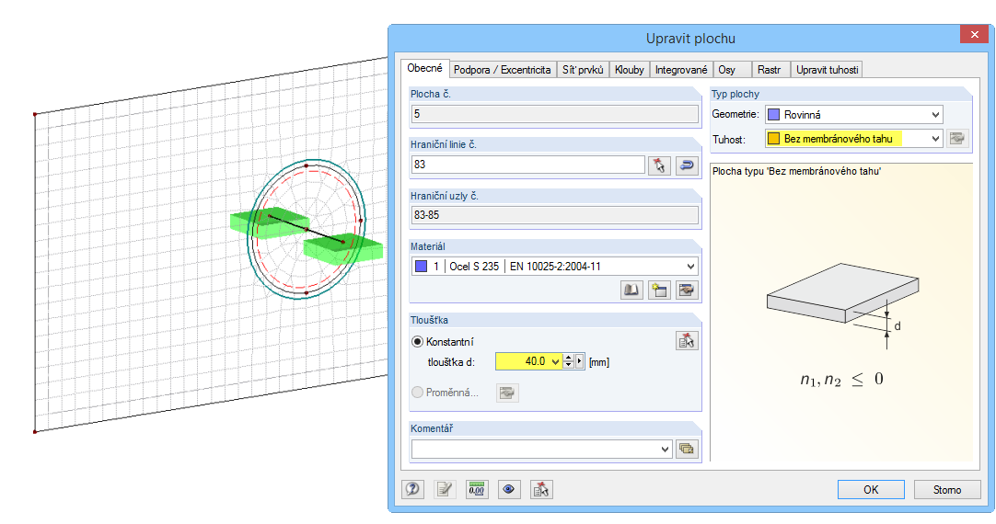Screen dimensions: 996x524
Task: Open the Klouby tab
Action: pos(630,70)
